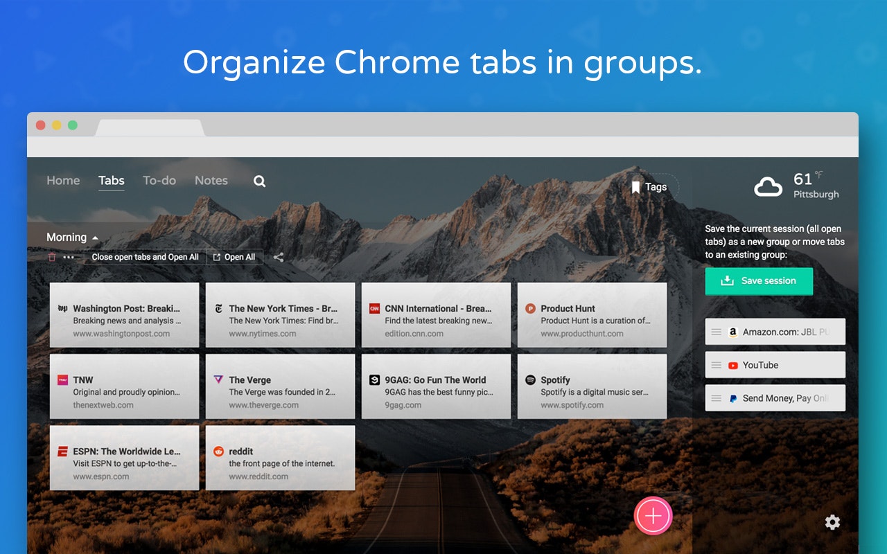Switch to the To-do tab

pos(159,181)
